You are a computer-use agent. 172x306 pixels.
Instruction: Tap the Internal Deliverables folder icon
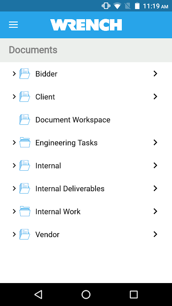coord(25,188)
